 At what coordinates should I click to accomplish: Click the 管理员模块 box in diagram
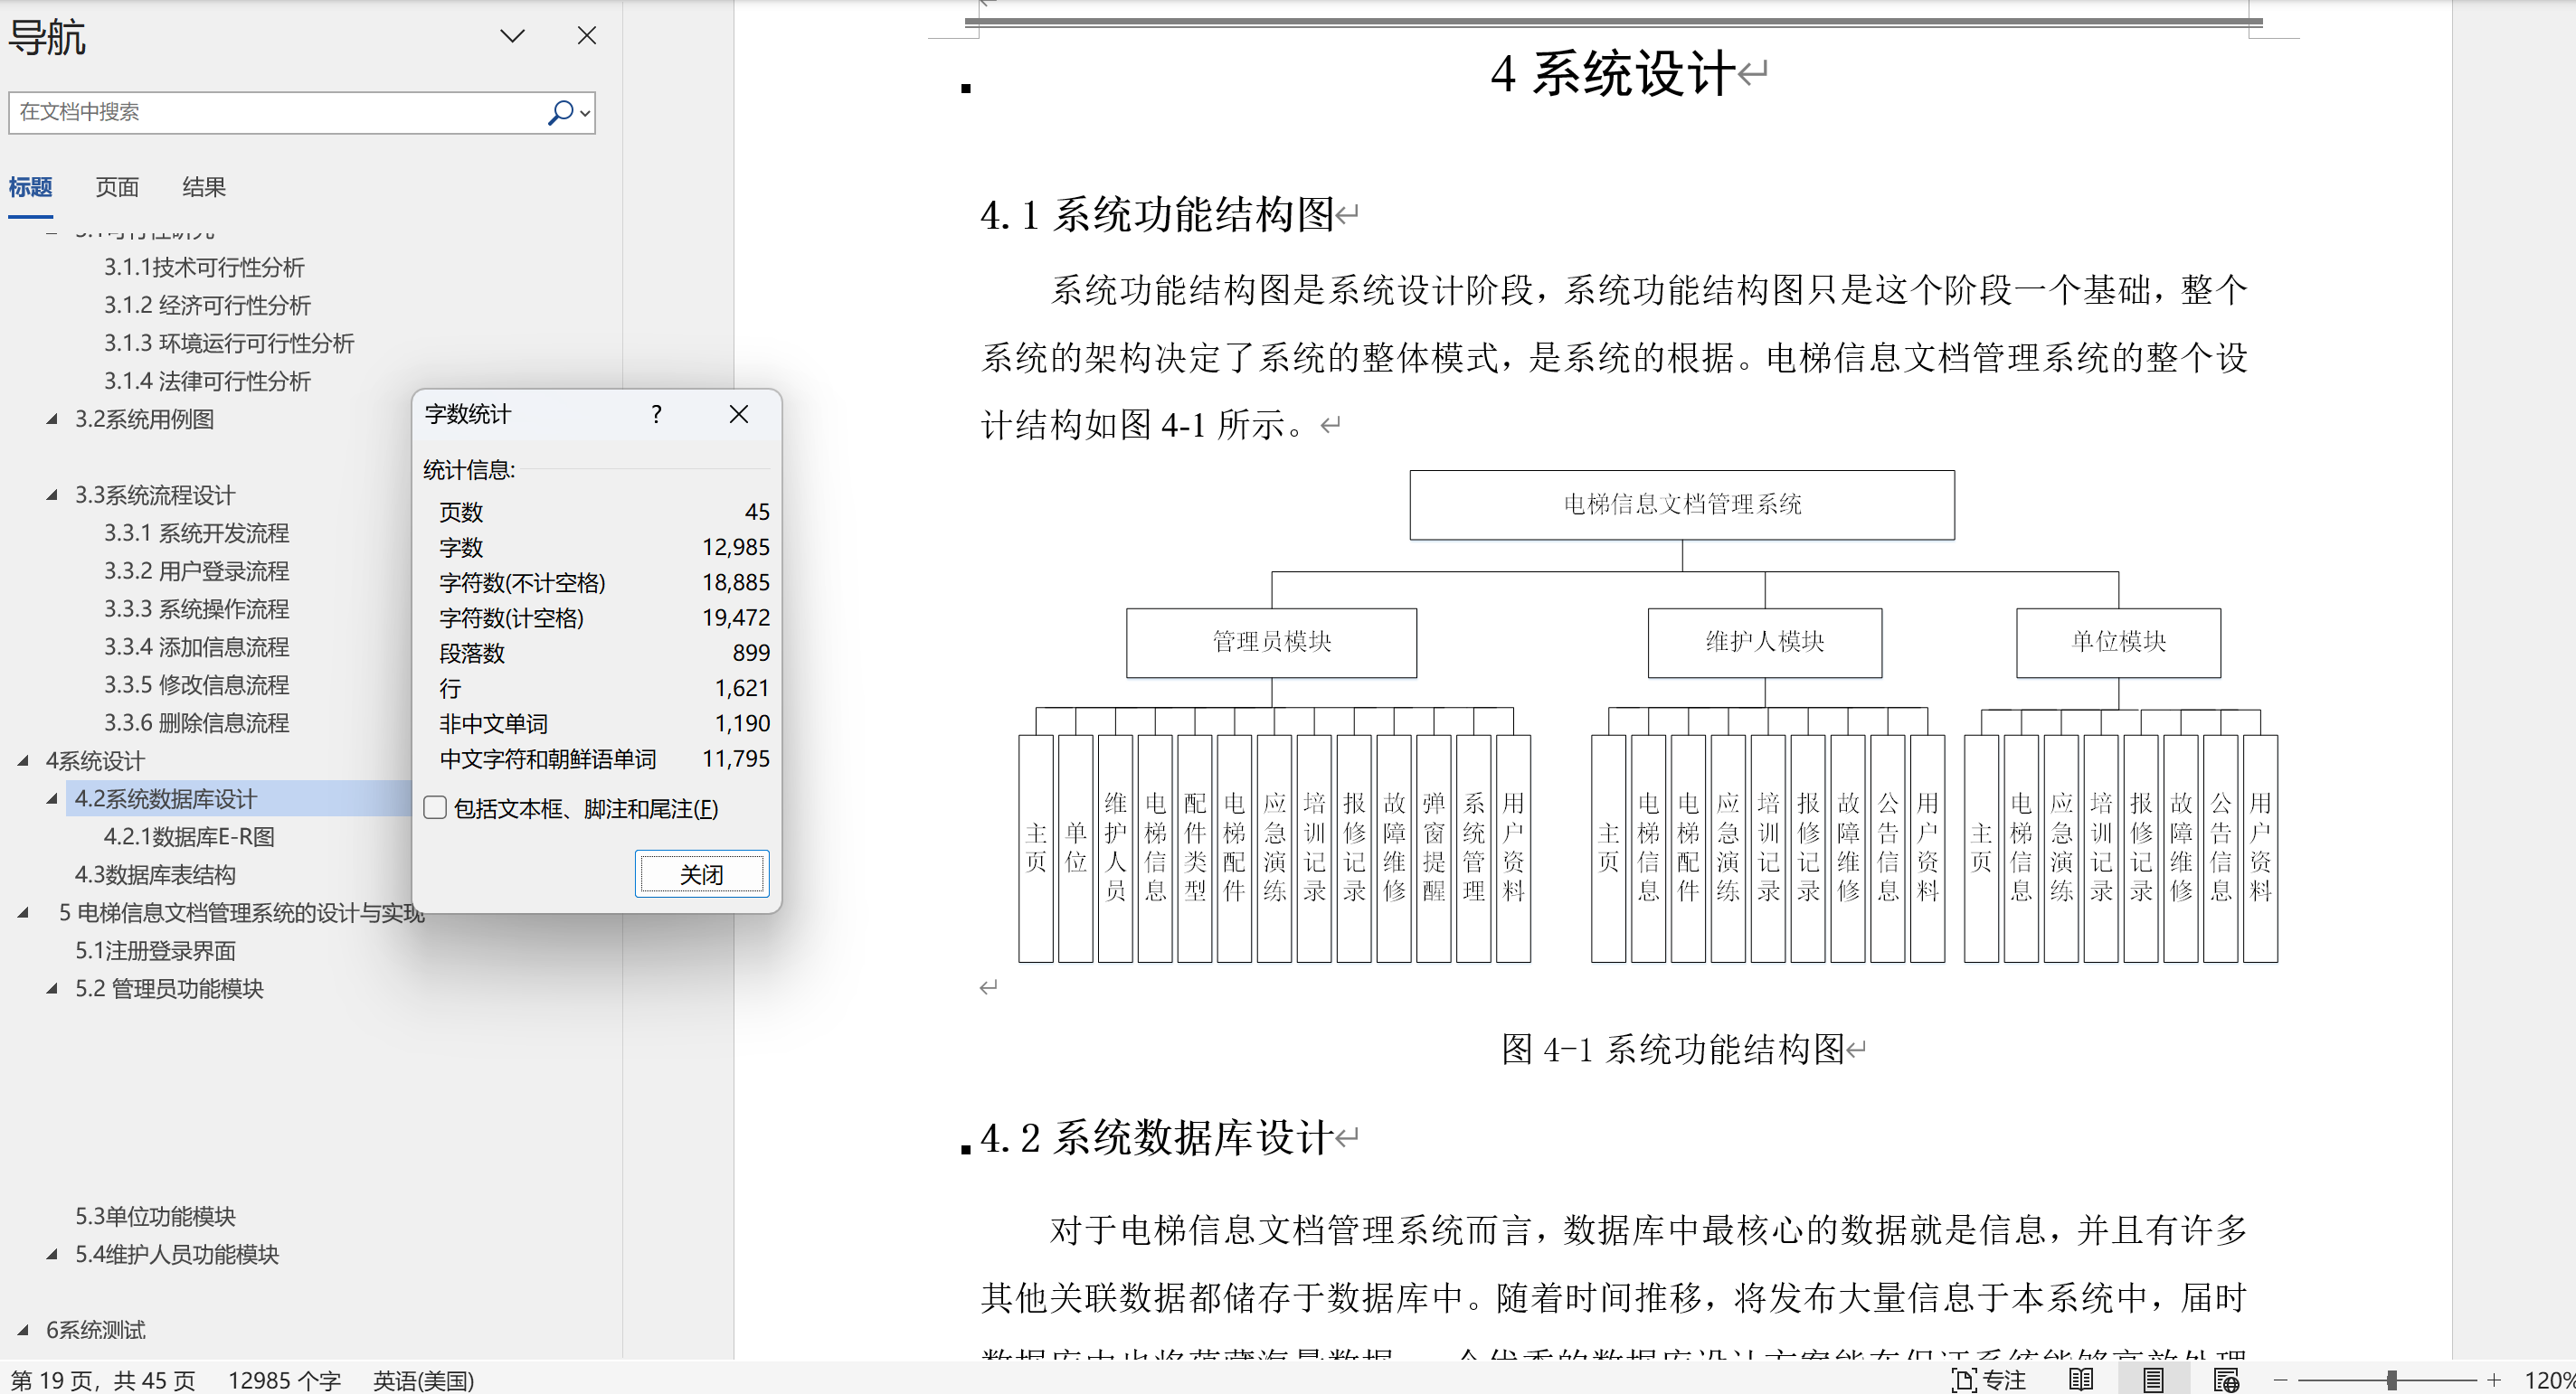[1271, 643]
